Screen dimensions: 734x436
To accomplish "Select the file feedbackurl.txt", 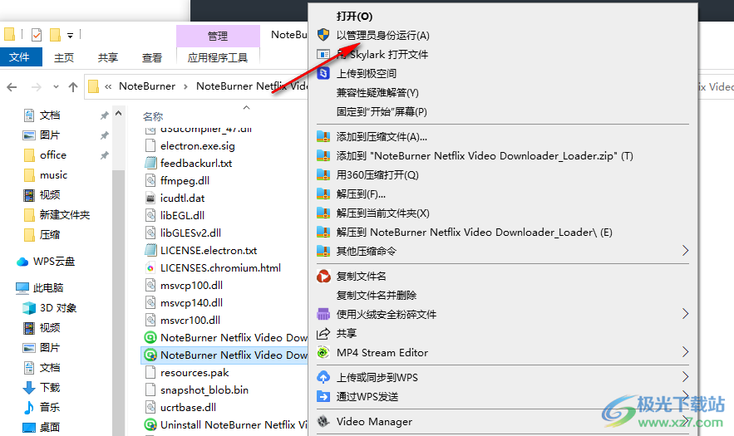I will click(x=196, y=164).
